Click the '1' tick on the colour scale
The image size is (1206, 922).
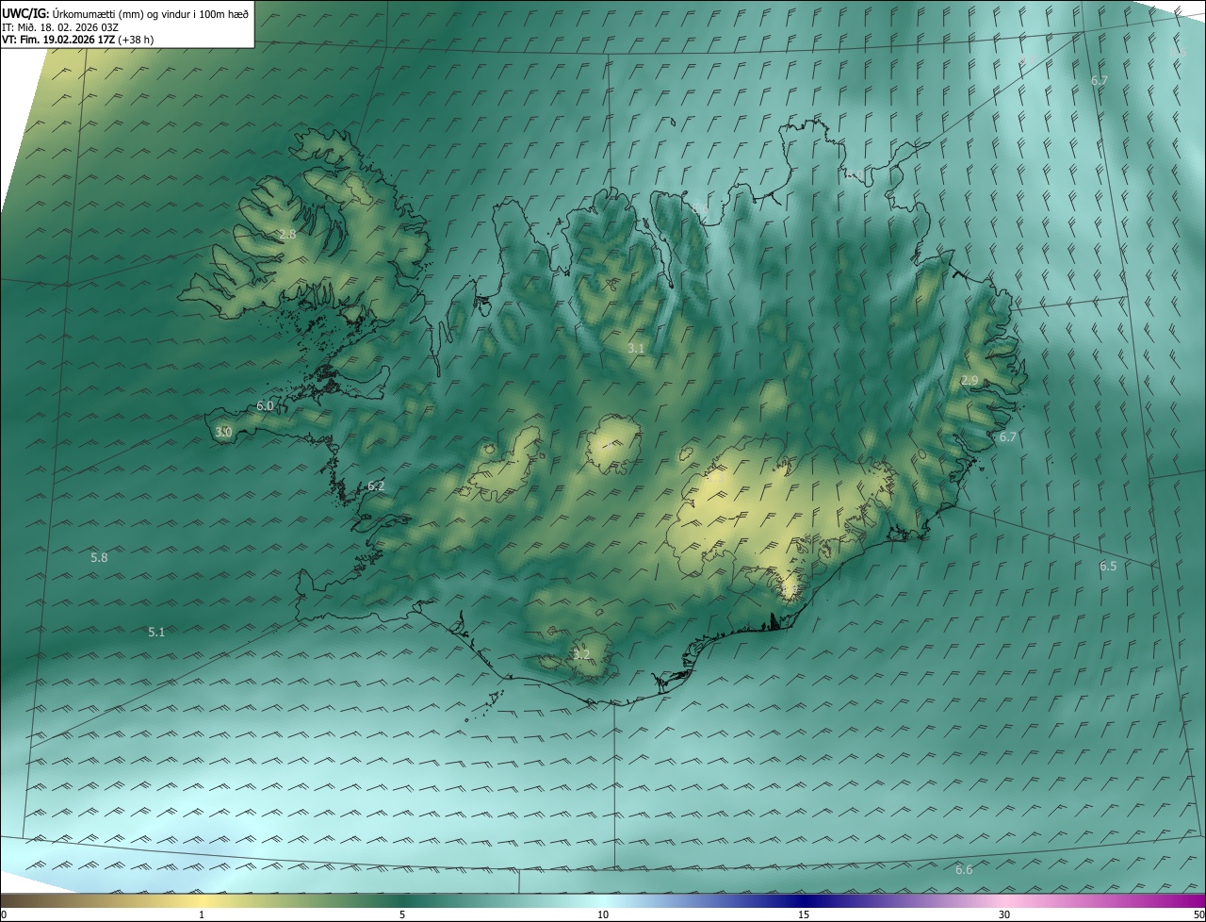pos(202,914)
